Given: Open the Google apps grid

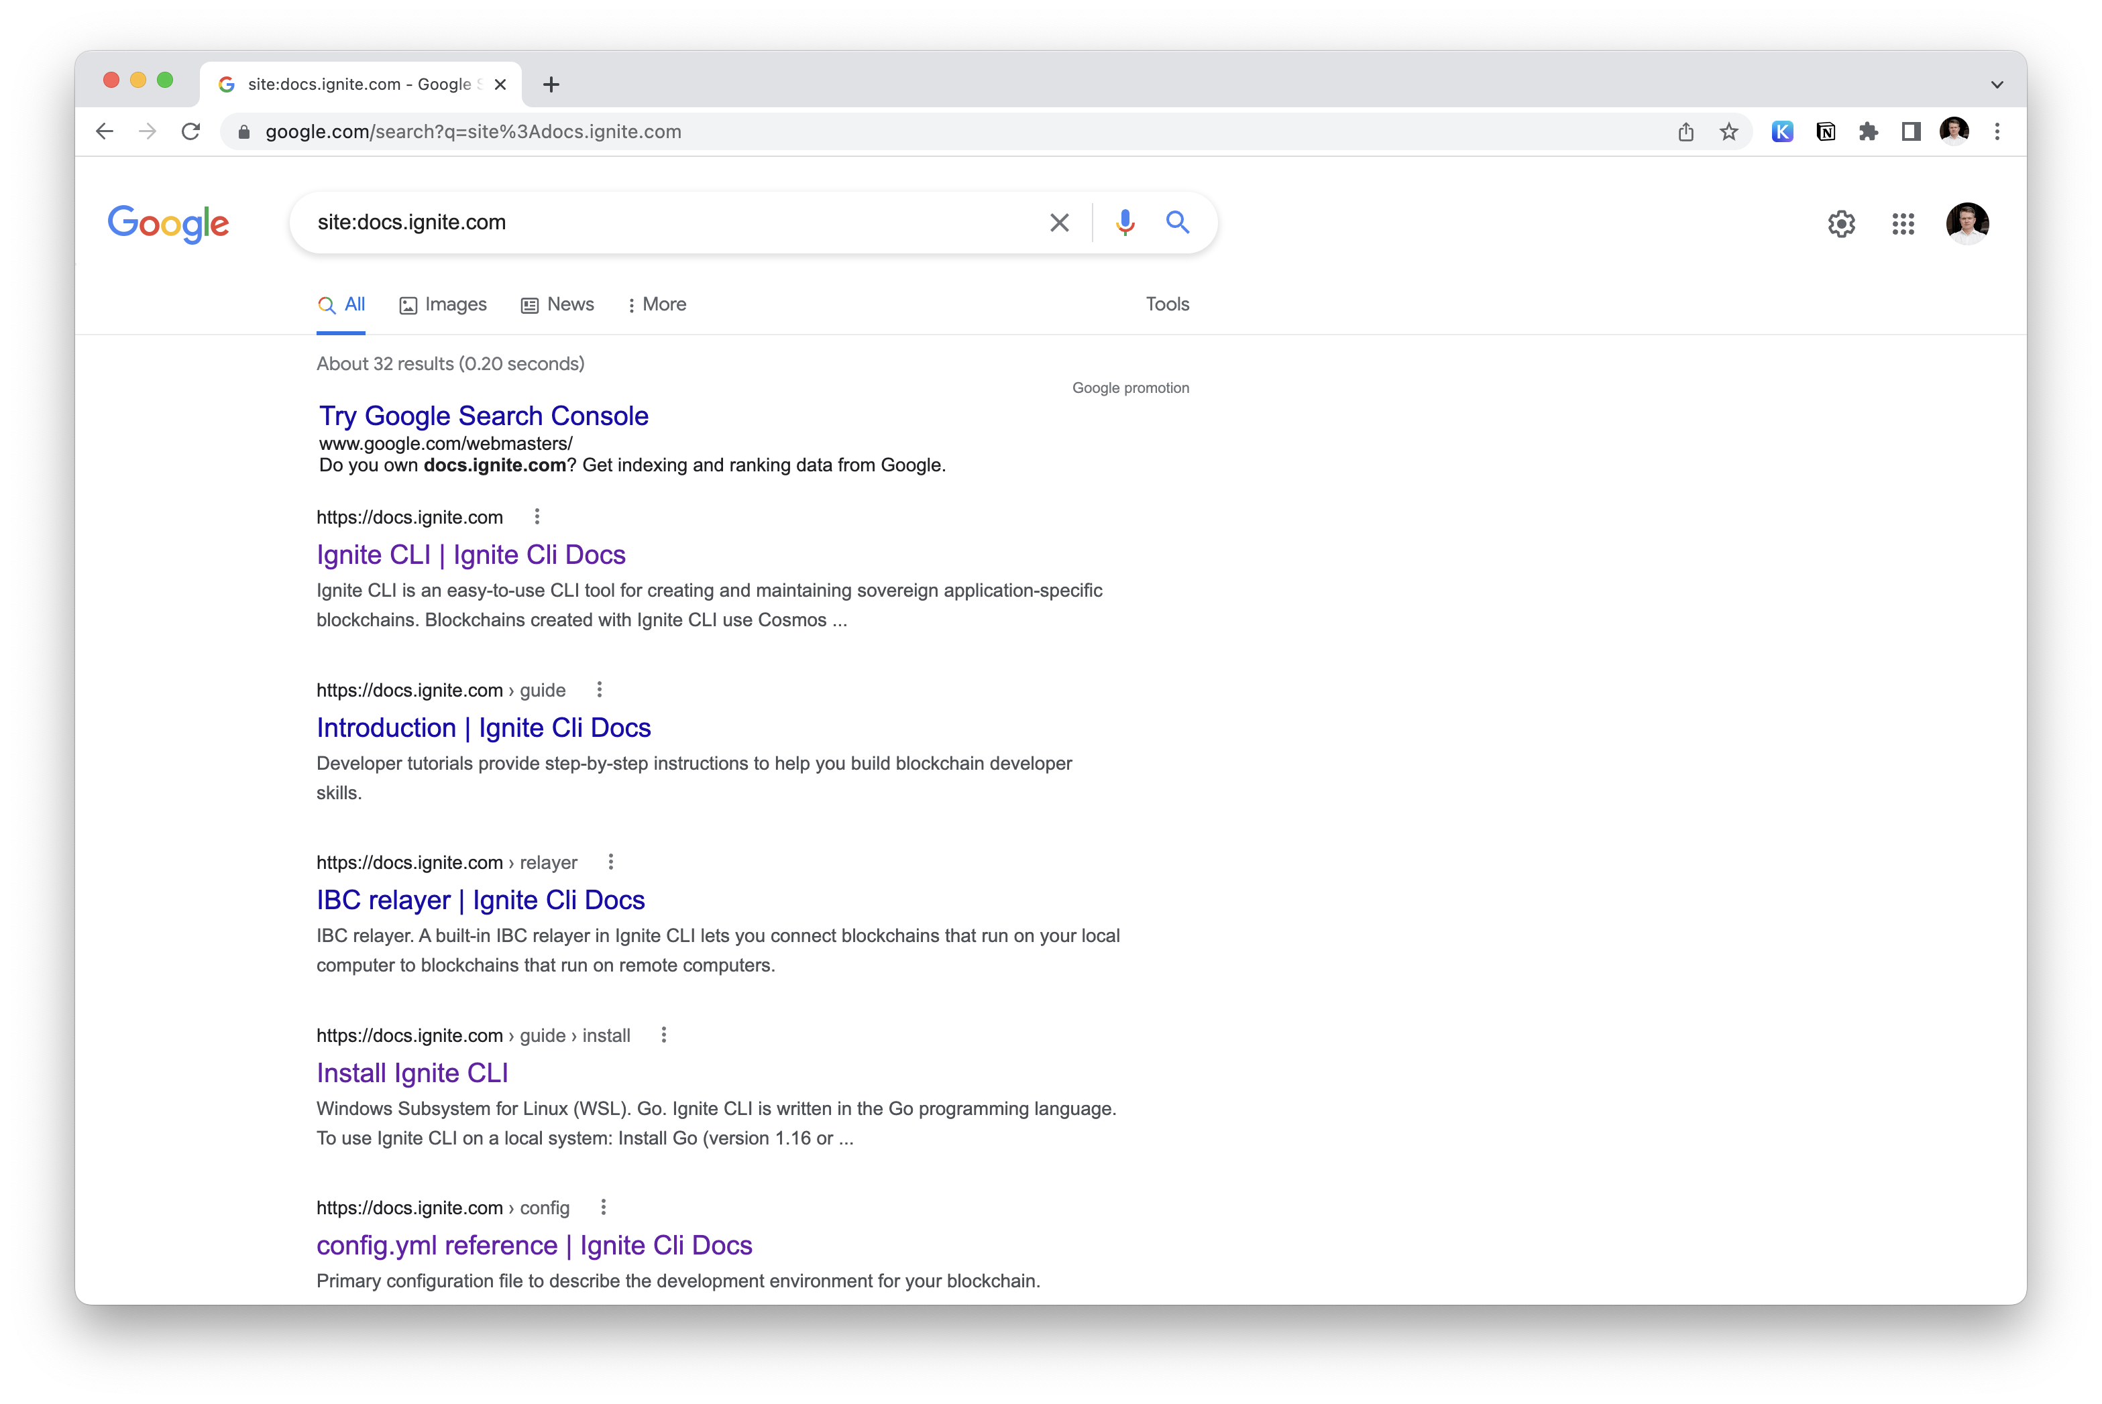Looking at the screenshot, I should click(1902, 223).
